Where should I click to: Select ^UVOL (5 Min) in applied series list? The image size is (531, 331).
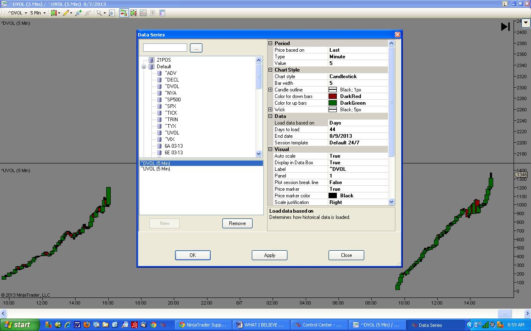(x=155, y=169)
